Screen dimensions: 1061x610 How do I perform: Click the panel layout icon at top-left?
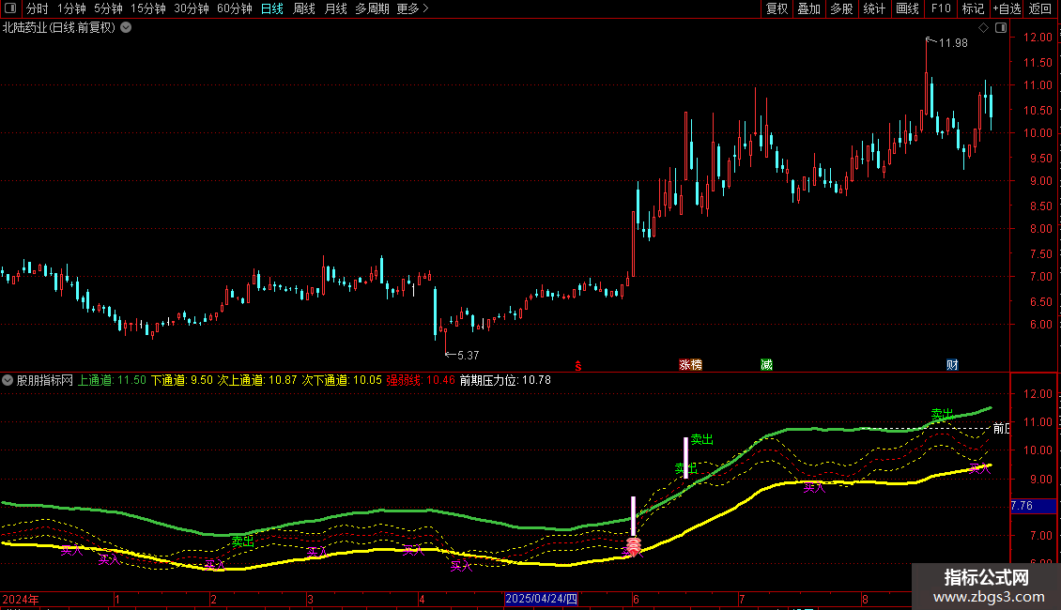click(9, 8)
